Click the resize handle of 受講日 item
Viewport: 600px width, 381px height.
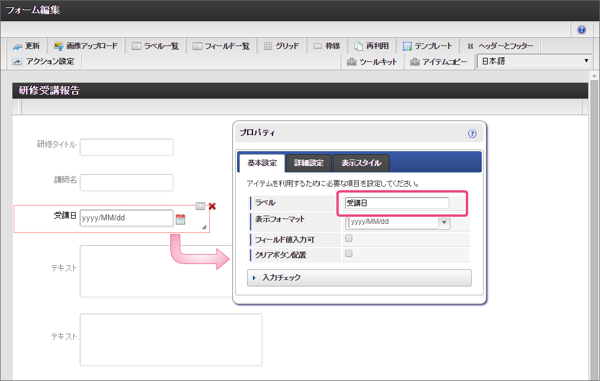[x=205, y=227]
